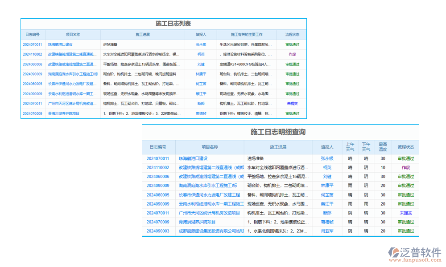Viewport: 446px width, 267px height.
Task: Click the 作废 status in 施工日志列表
Action: 292,54
